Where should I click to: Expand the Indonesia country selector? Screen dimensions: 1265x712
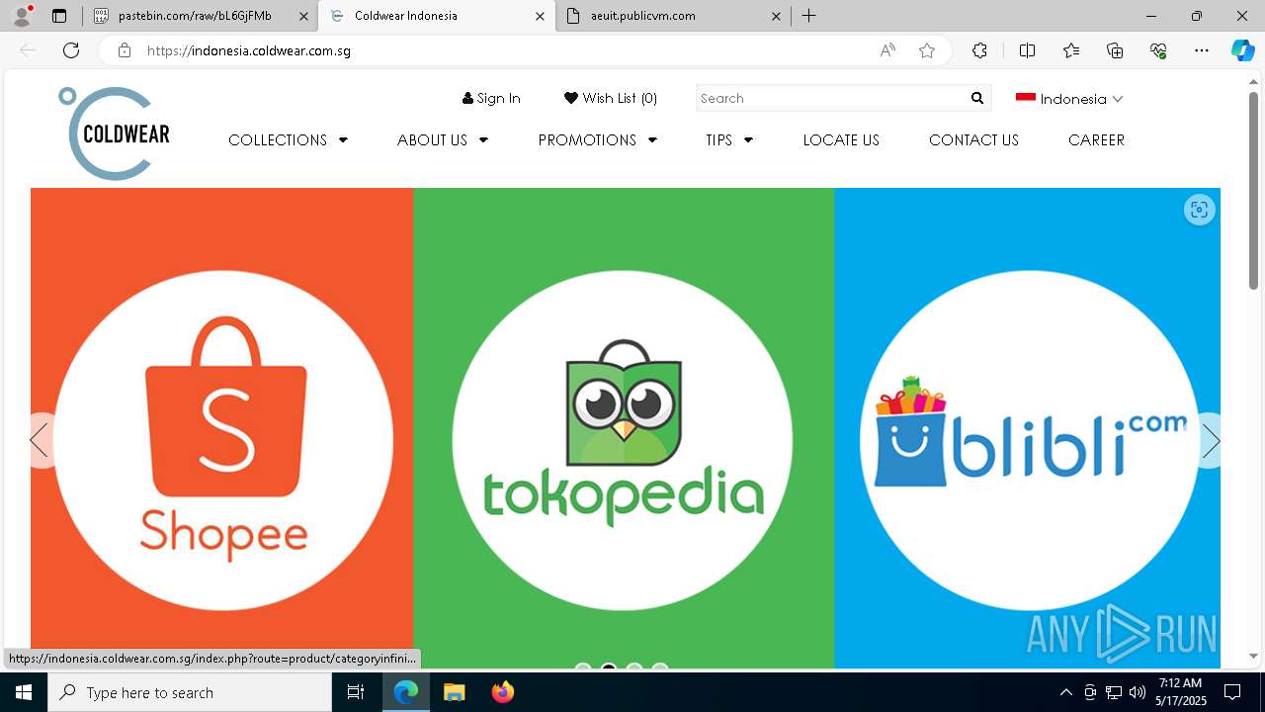coord(1069,99)
